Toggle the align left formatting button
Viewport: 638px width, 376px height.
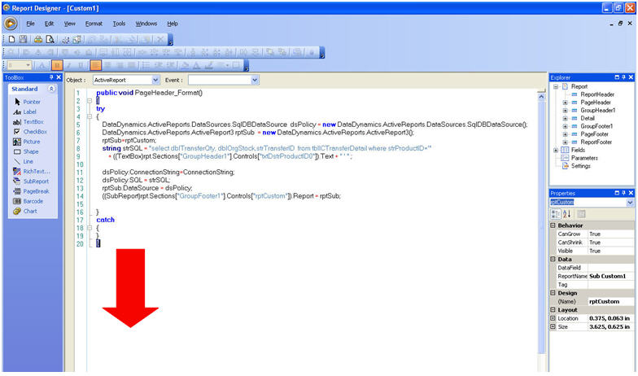click(95, 65)
